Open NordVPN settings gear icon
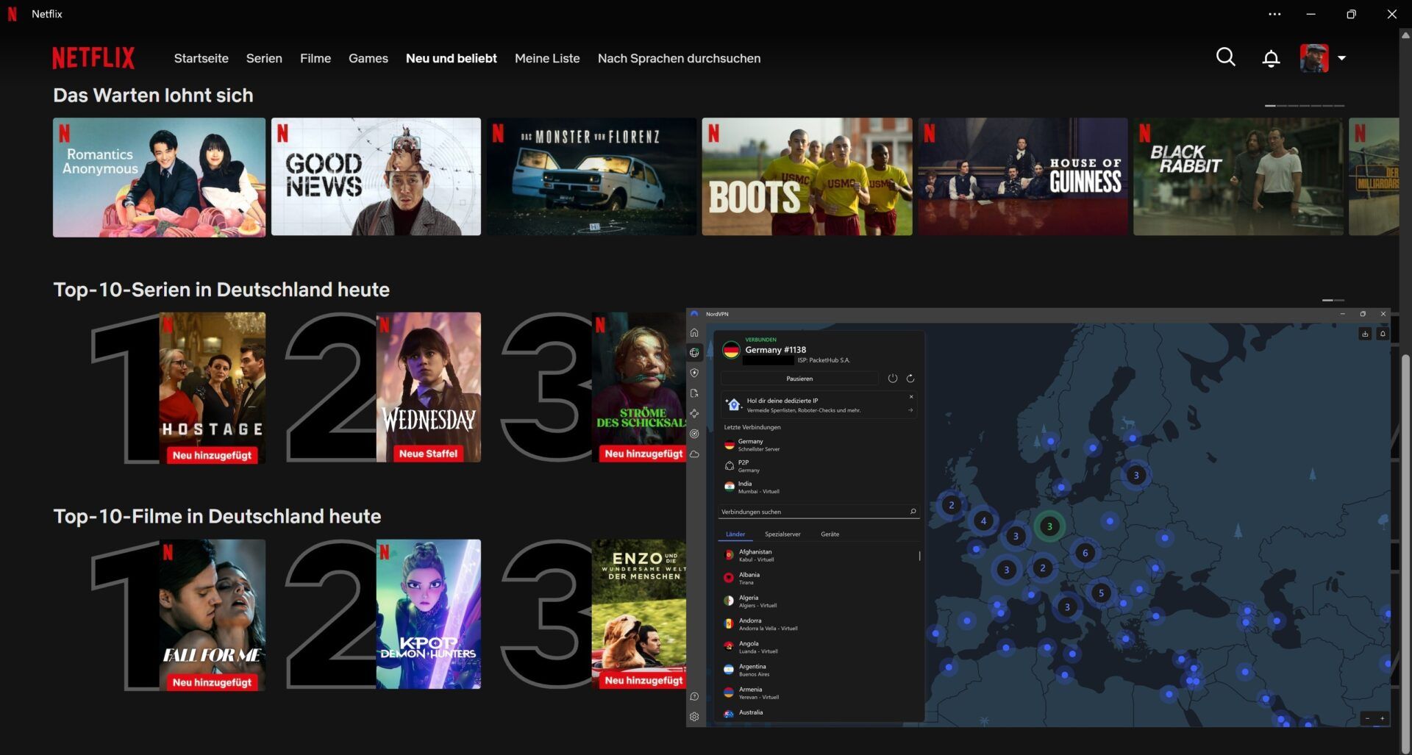The width and height of the screenshot is (1412, 755). (x=694, y=717)
